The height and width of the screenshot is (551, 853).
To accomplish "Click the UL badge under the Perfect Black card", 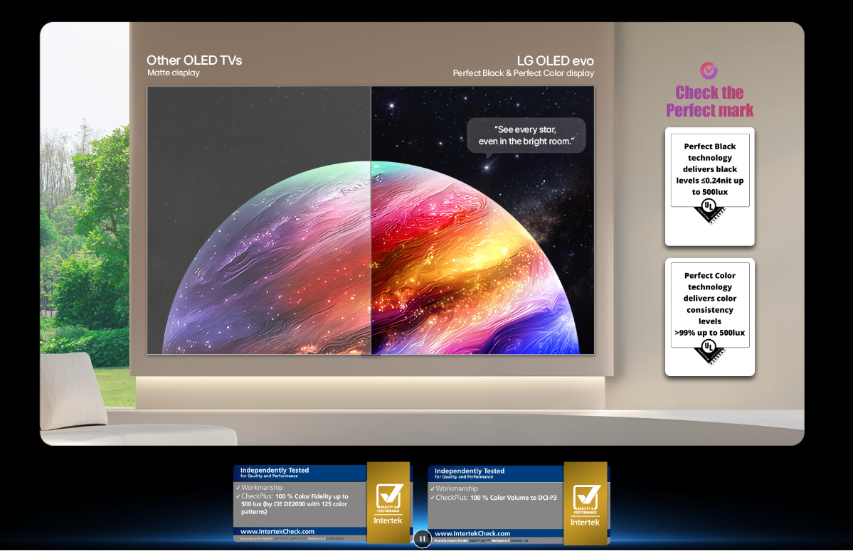I will [x=709, y=211].
